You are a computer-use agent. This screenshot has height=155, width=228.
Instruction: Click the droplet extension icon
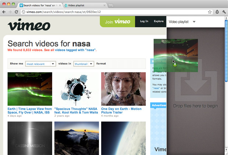point(217,12)
